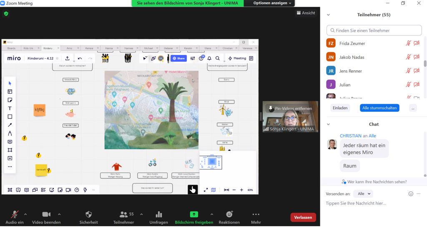Fit Miro board to screen width

(226, 190)
